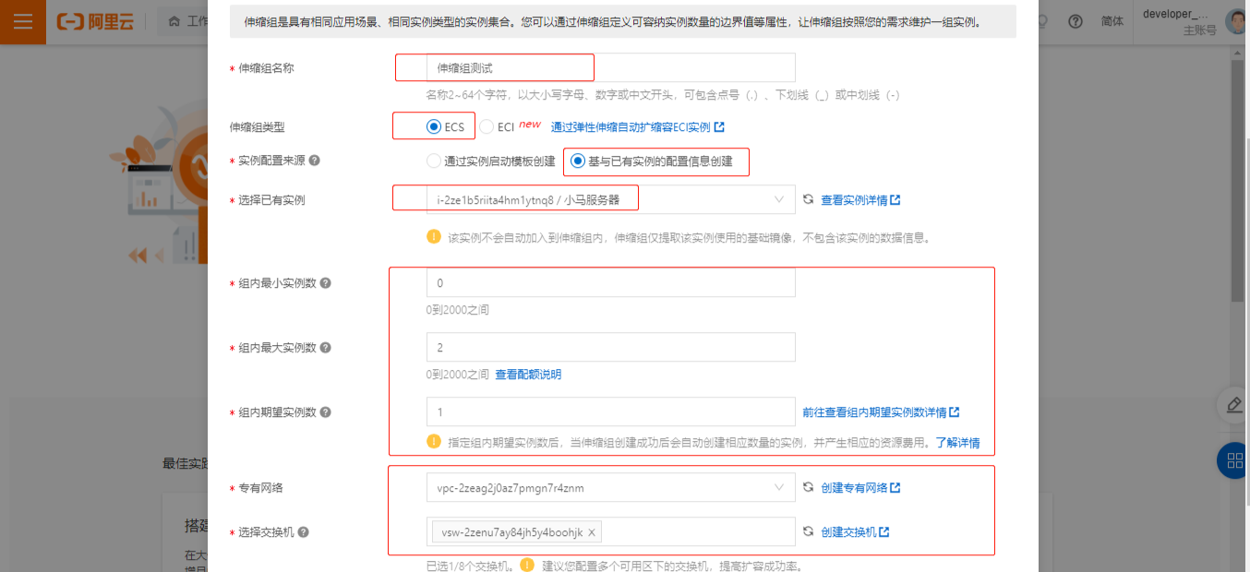Open 查看配额说明 link
Image resolution: width=1250 pixels, height=572 pixels.
pos(528,375)
